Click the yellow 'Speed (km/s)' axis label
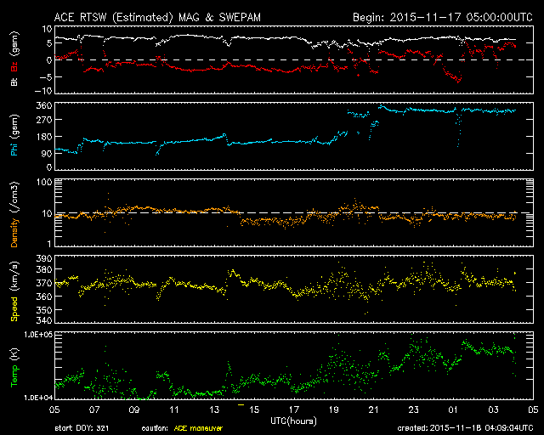 pyautogui.click(x=14, y=291)
